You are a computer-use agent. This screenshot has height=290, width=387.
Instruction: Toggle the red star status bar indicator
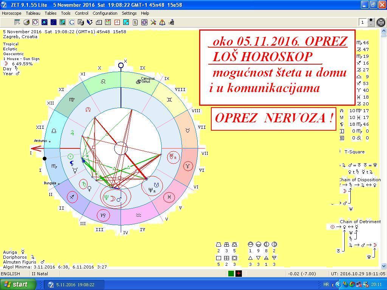click(238, 274)
